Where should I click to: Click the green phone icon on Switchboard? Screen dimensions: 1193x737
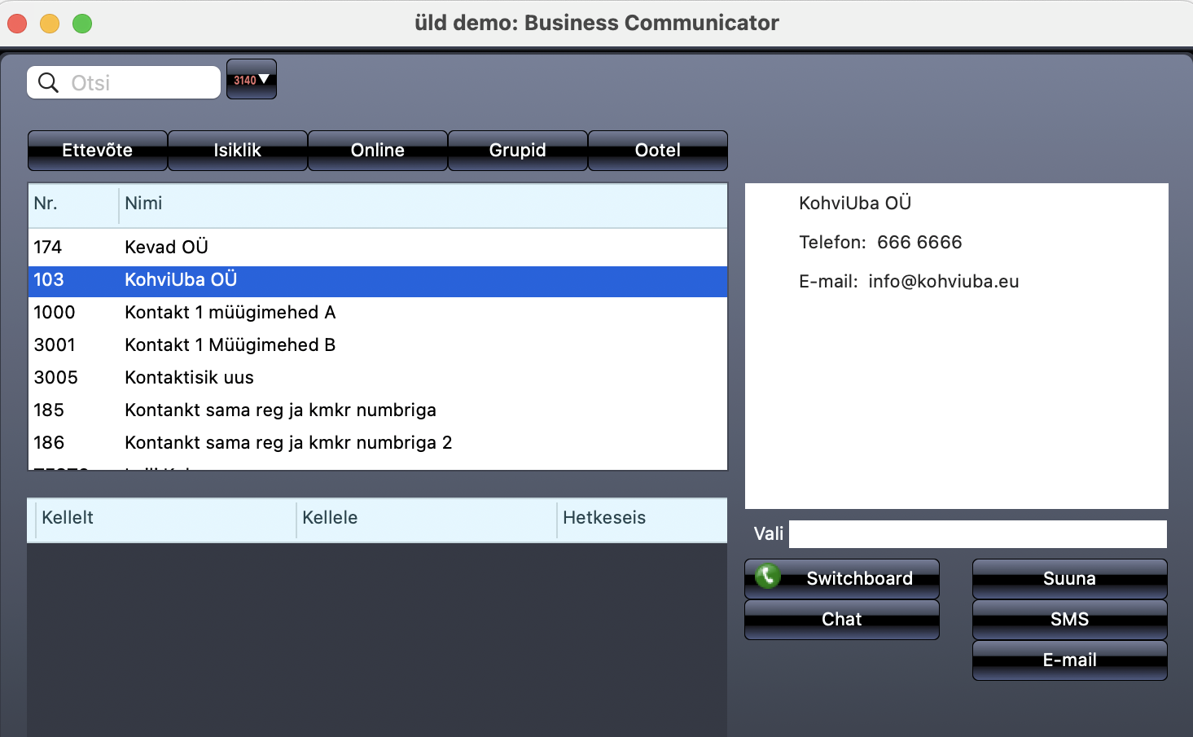coord(767,577)
